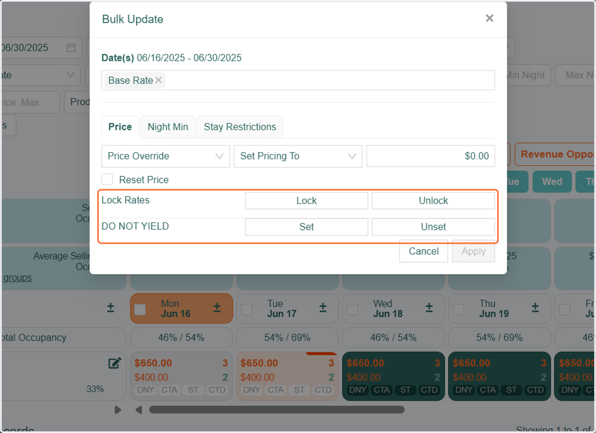
Task: Click the plus-minus icon on Tue Jun 17
Action: pyautogui.click(x=323, y=308)
